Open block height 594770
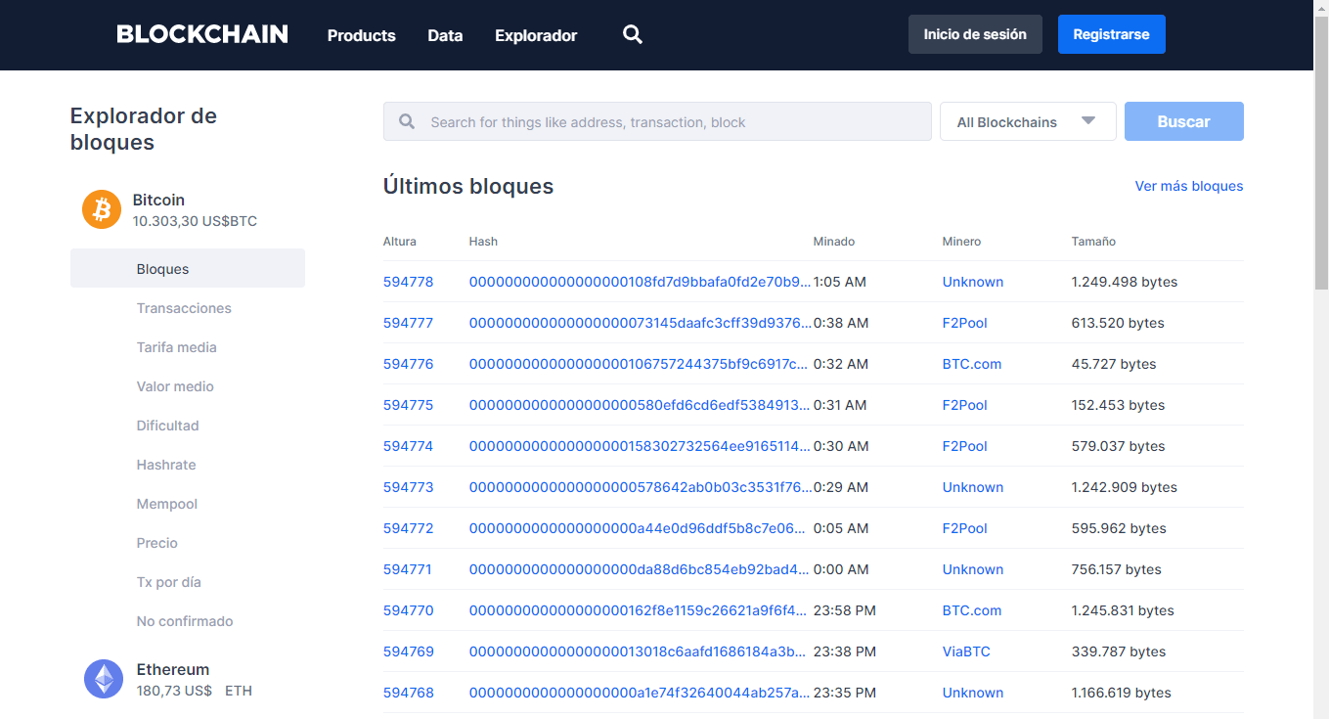1329x719 pixels. [x=408, y=610]
